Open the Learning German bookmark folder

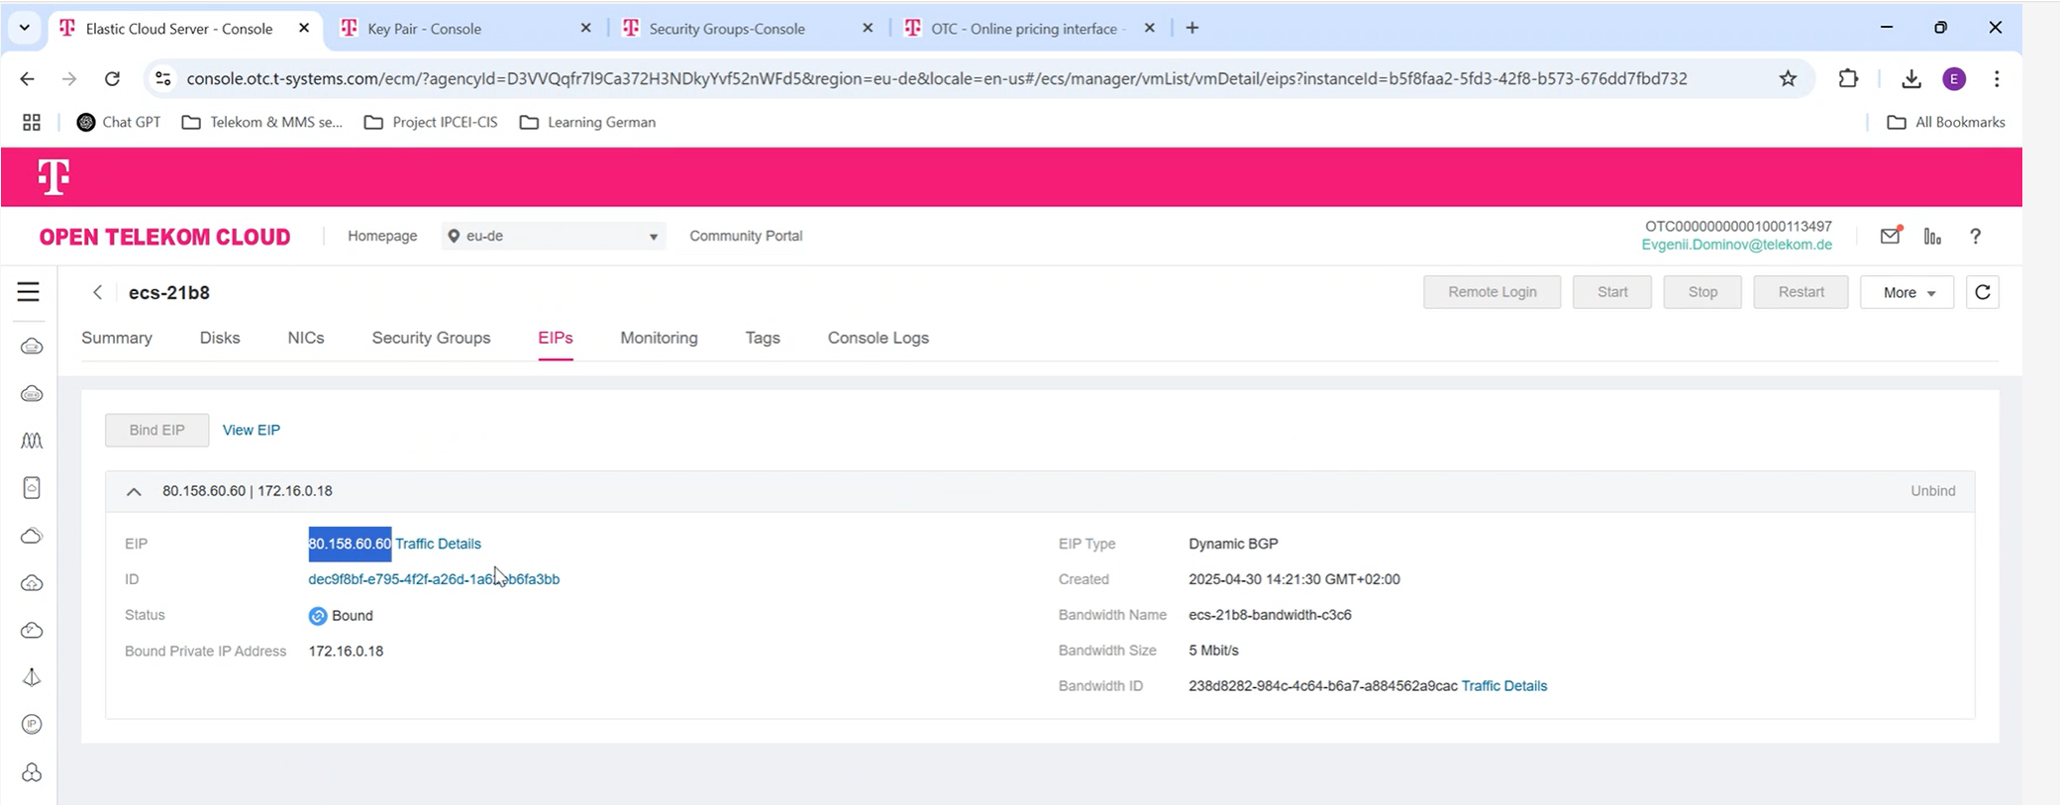pyautogui.click(x=587, y=123)
